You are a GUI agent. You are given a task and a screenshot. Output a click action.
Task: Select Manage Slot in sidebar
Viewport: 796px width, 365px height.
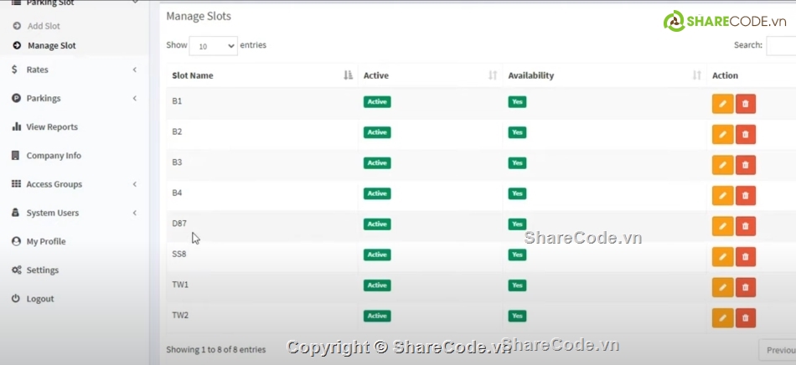click(51, 45)
